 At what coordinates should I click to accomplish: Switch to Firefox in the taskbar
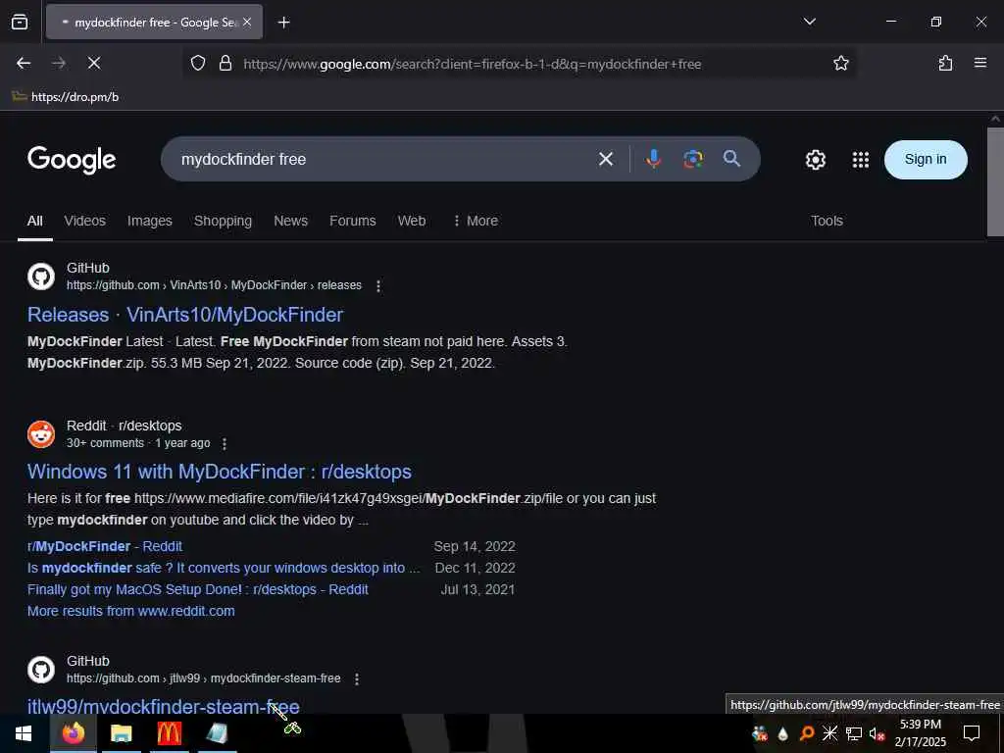pyautogui.click(x=73, y=733)
